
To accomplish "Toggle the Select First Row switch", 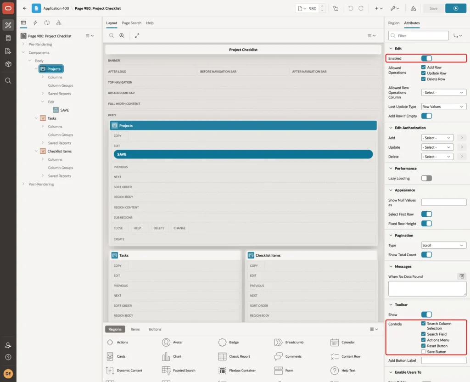I will [426, 214].
